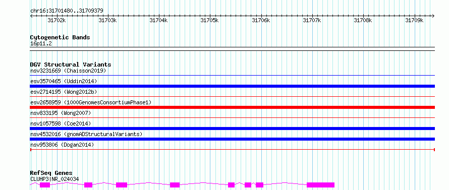Open variant nsv3231669 (Chaisson2019) label
Image resolution: width=449 pixels, height=190 pixels.
click(68, 71)
